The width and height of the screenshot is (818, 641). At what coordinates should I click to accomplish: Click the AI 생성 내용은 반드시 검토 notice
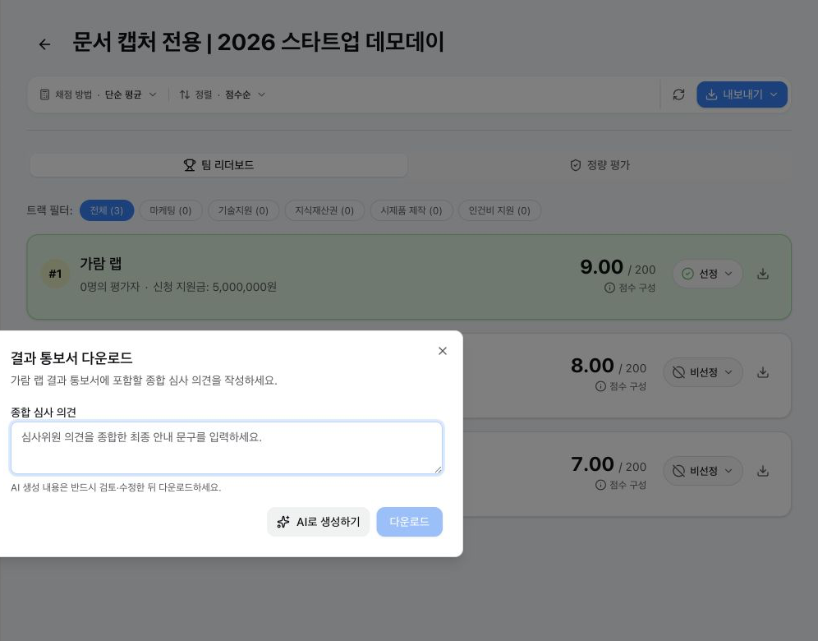coord(116,487)
